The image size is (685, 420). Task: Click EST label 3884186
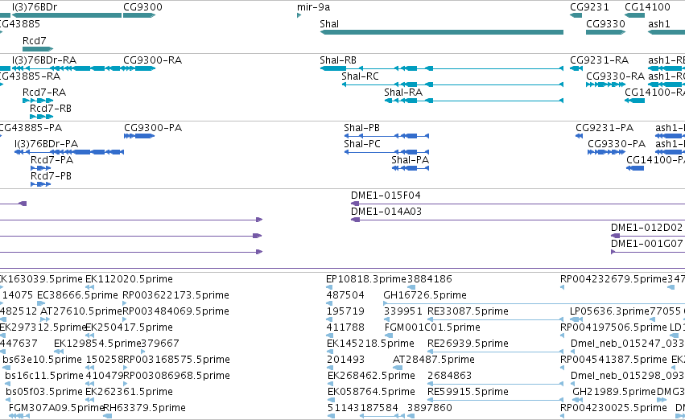tap(430, 279)
